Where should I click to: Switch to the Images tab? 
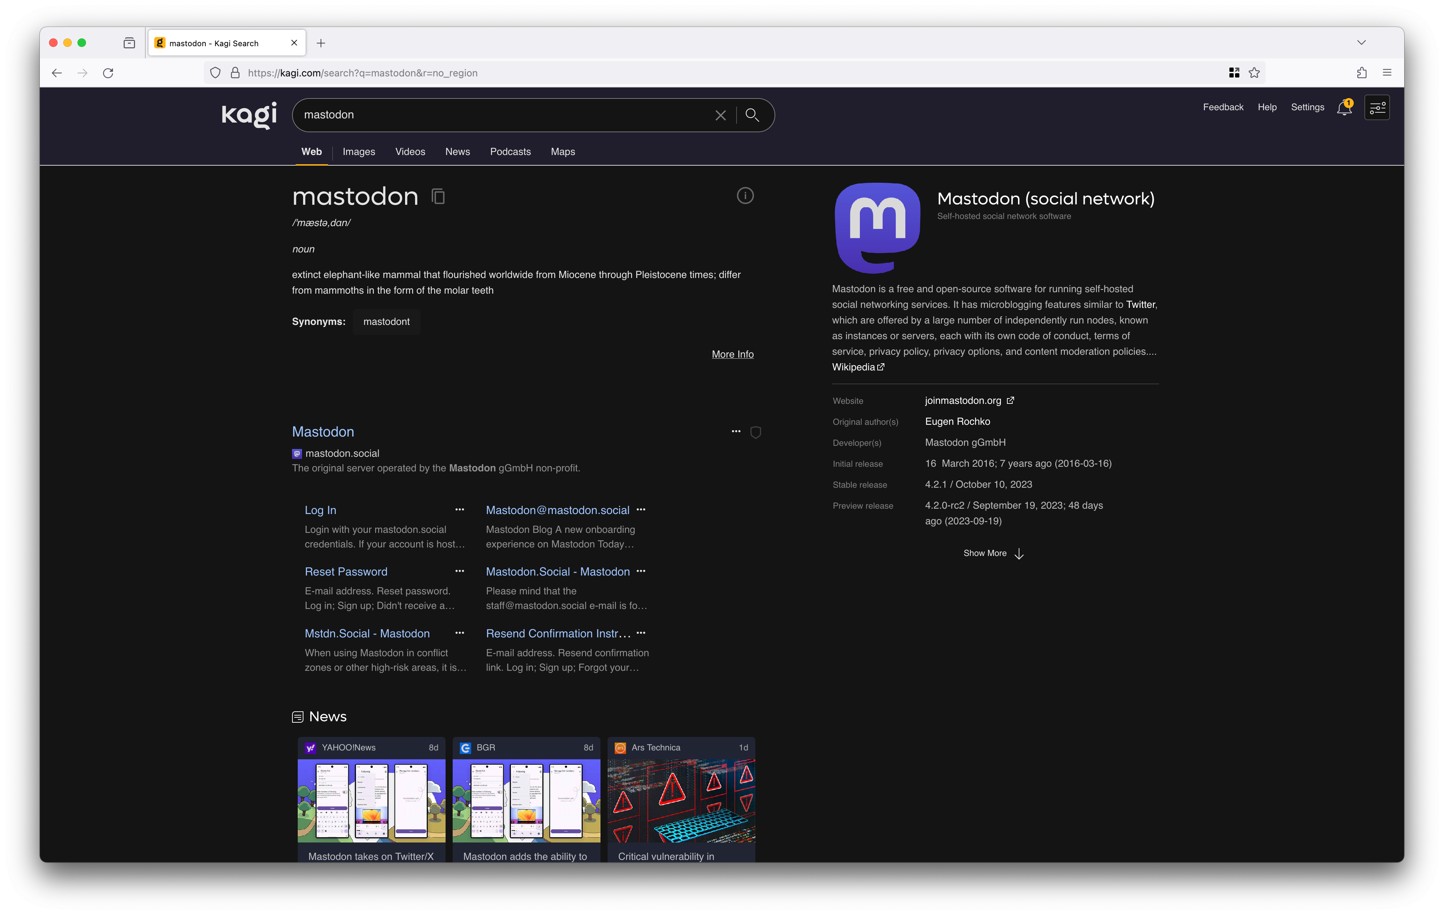click(359, 152)
